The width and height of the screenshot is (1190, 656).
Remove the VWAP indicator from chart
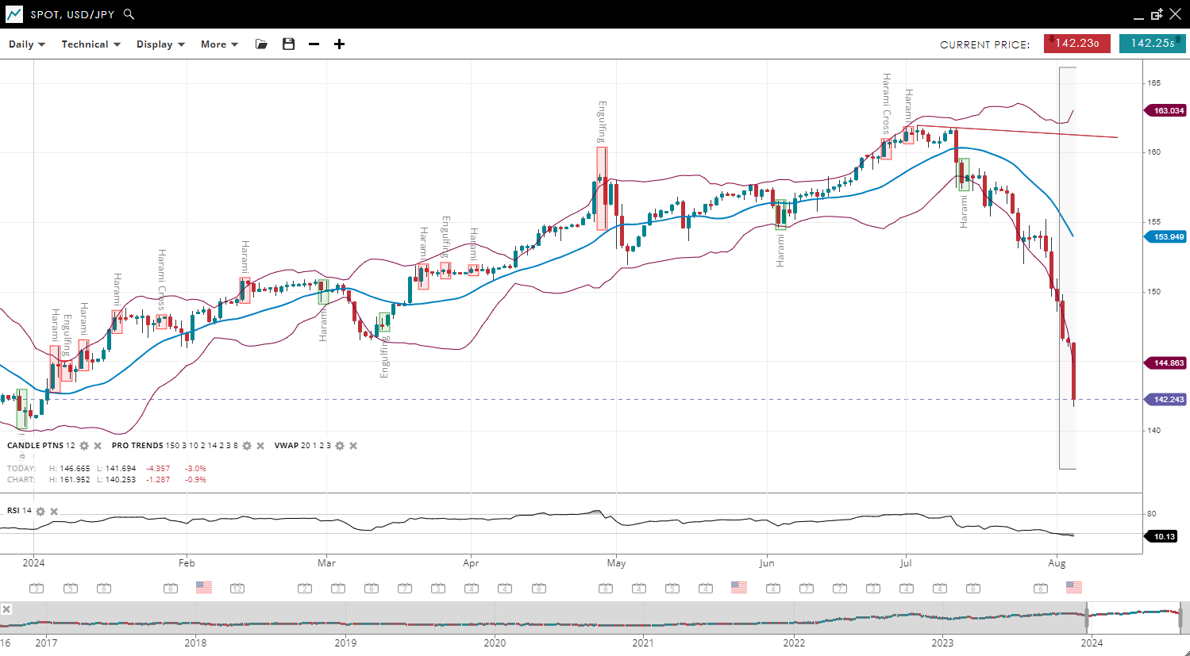pos(353,446)
